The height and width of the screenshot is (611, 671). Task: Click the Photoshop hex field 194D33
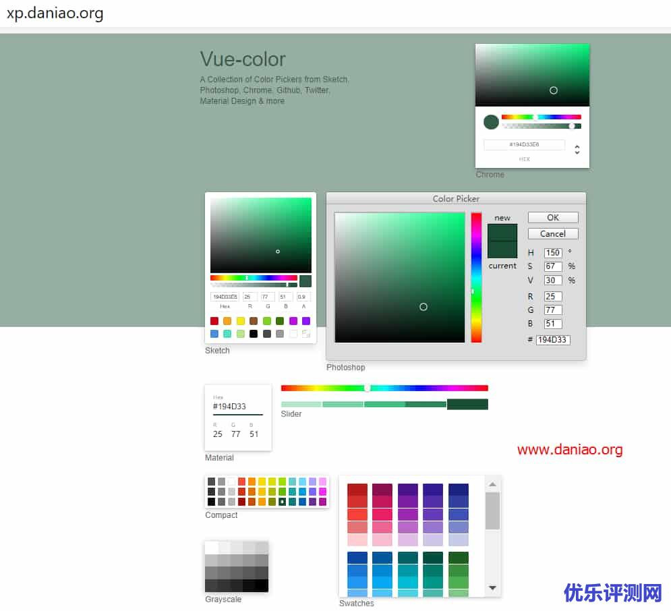553,340
